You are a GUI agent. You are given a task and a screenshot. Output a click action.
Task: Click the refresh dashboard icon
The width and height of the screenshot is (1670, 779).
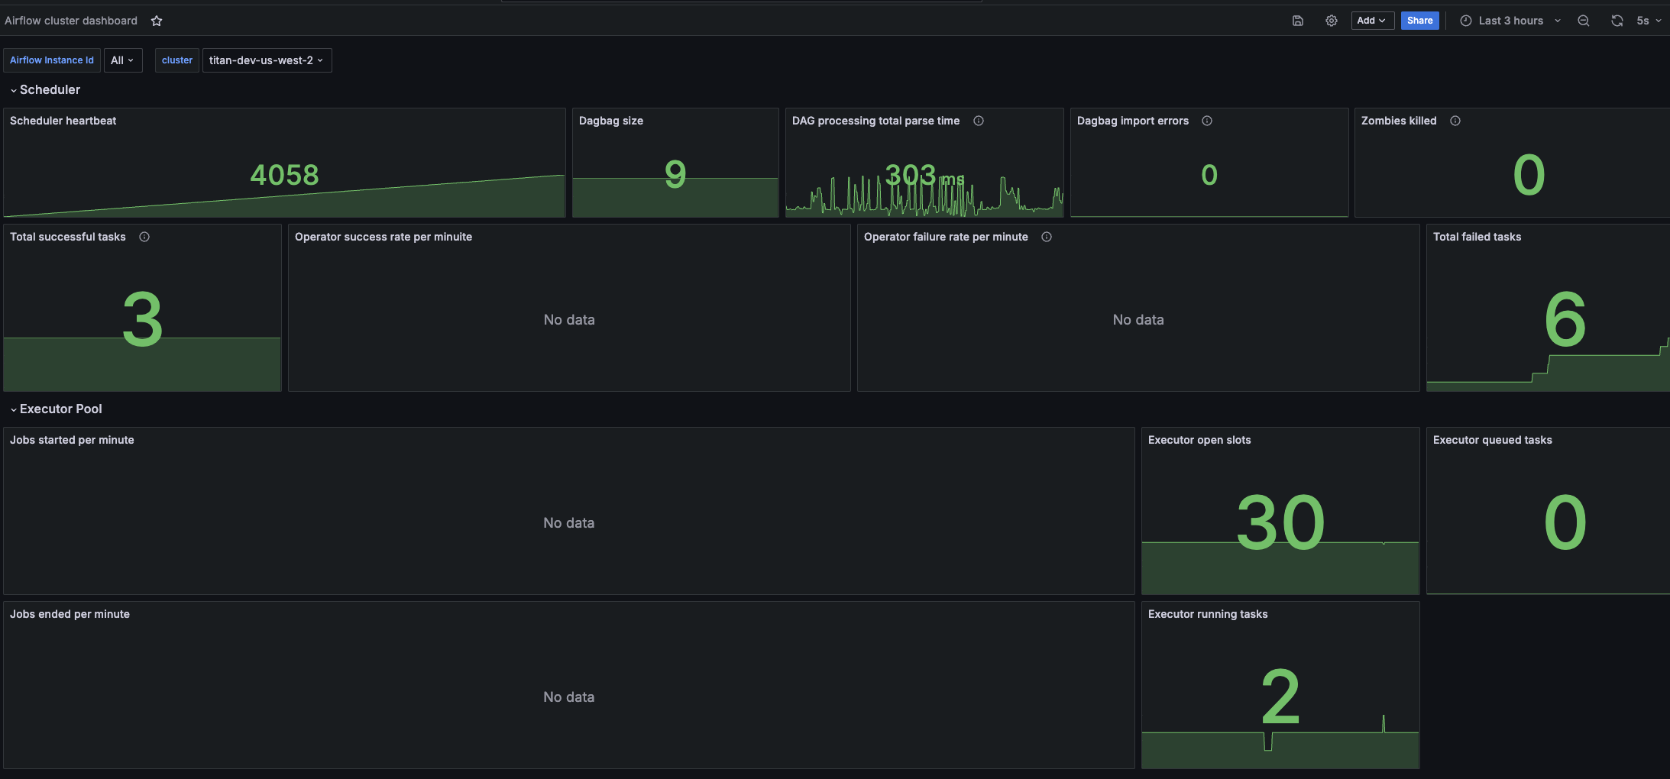click(1617, 21)
